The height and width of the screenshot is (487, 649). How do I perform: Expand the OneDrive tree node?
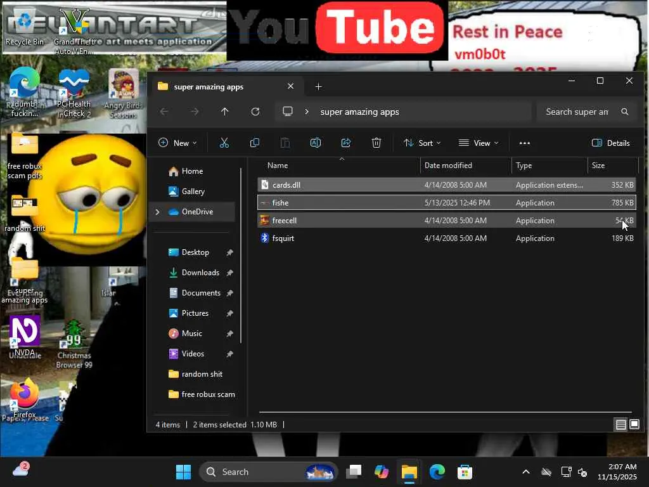157,212
